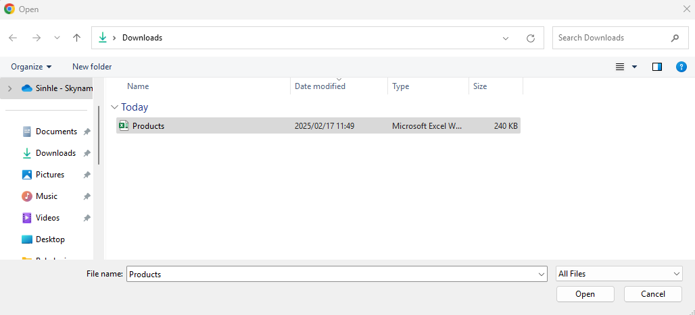Click the Open button
The image size is (695, 315).
(585, 294)
